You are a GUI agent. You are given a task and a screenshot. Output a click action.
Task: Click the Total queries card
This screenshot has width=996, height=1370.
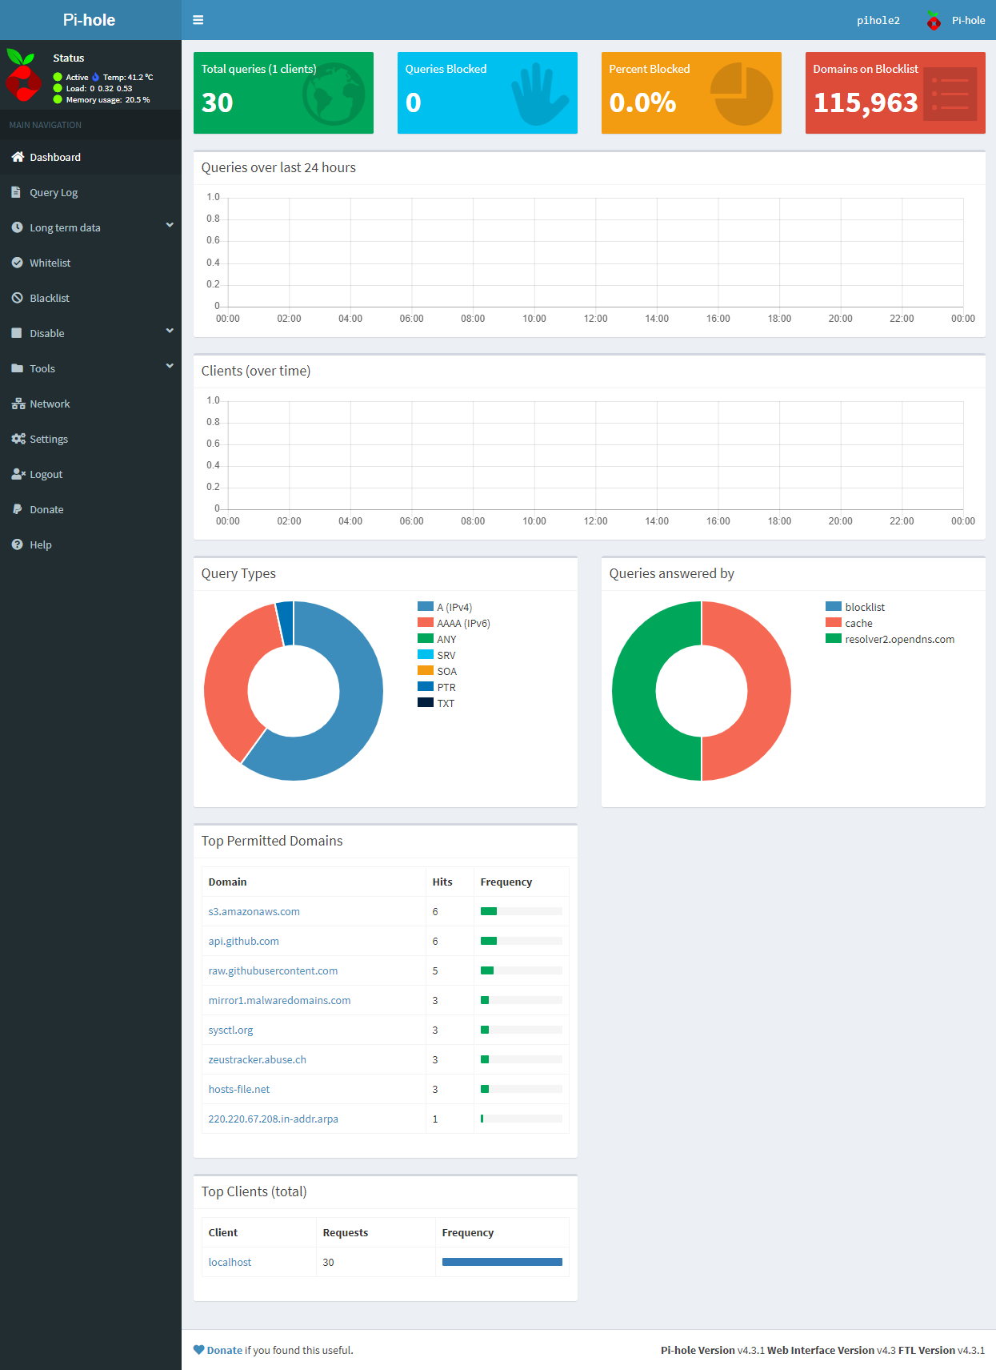[x=283, y=93]
